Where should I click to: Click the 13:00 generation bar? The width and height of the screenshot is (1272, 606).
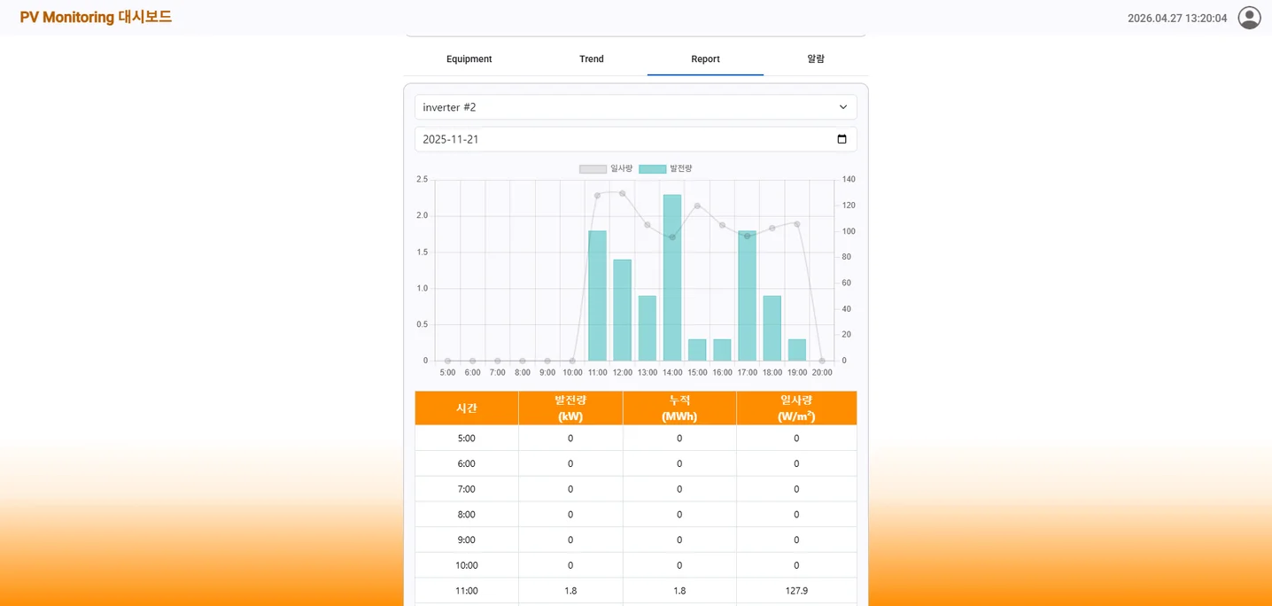pos(648,328)
